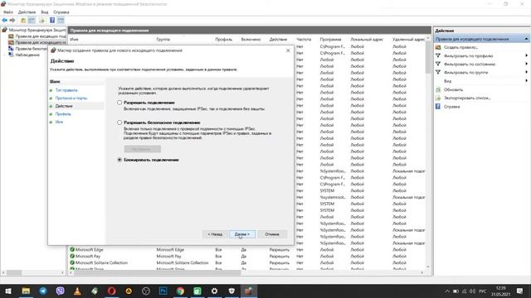Screen dimensions: 531x298
Task: Open the Действие menu
Action: pos(27,12)
